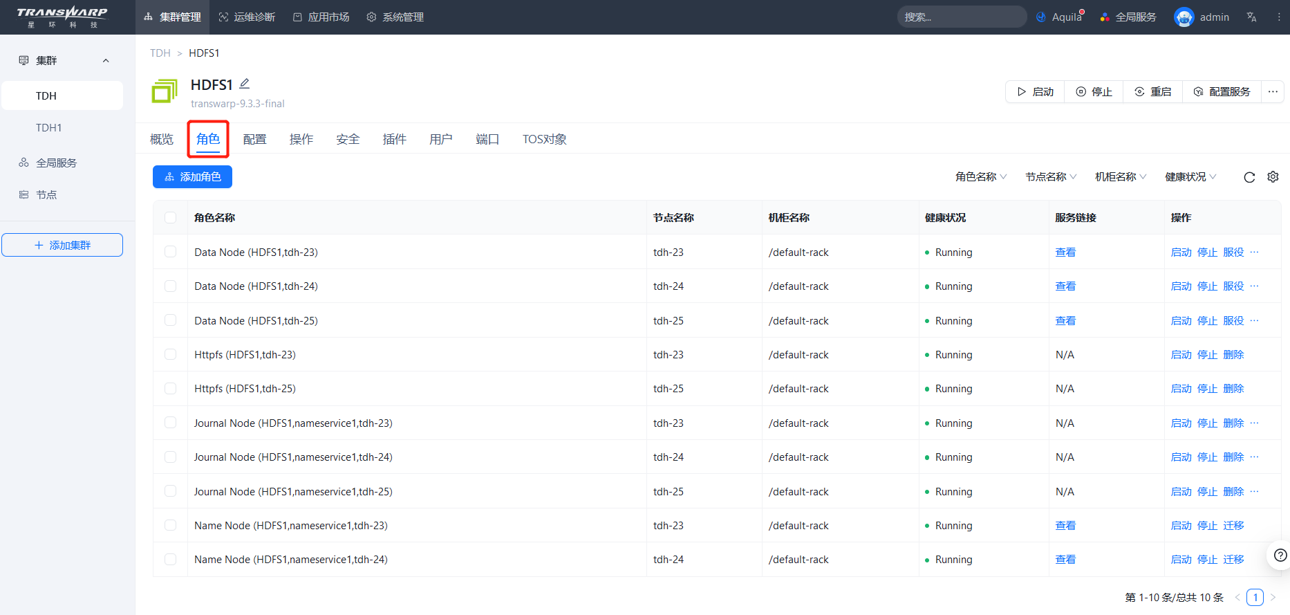Image resolution: width=1290 pixels, height=615 pixels.
Task: Click the HDFS1 service icon
Action: tap(165, 91)
